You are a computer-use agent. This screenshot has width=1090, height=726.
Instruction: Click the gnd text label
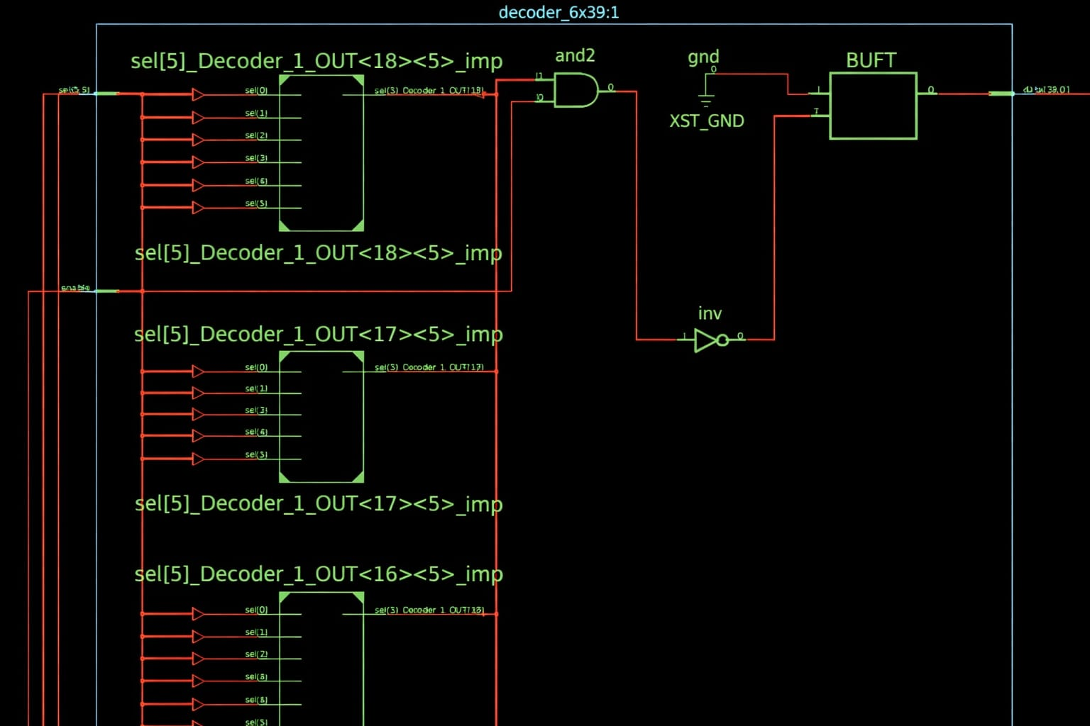coord(703,57)
